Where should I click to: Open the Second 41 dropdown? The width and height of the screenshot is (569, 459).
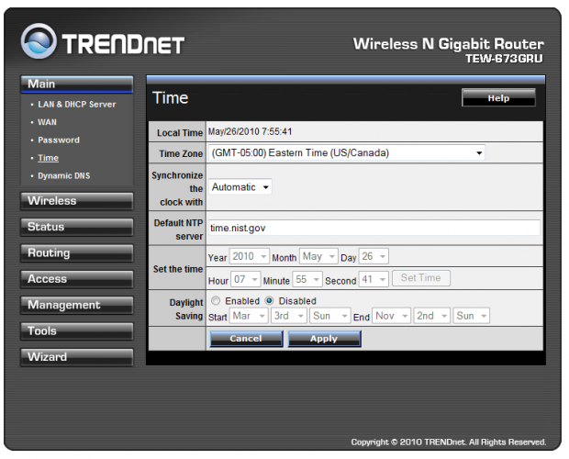tap(374, 279)
